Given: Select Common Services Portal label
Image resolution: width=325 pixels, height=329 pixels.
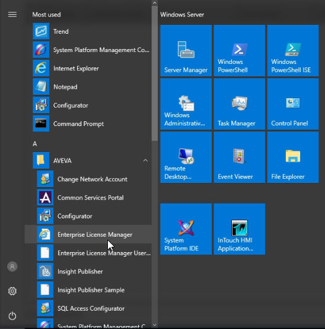Looking at the screenshot, I should pyautogui.click(x=91, y=198).
